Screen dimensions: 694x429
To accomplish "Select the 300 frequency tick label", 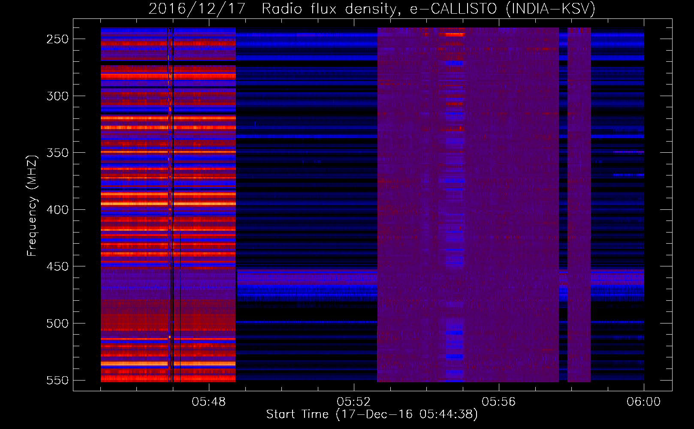I will [57, 96].
